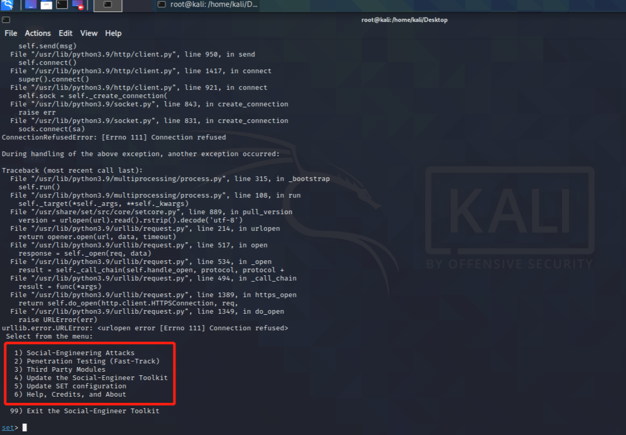Open the Actions menu
Screen dimensions: 626x435
click(x=38, y=33)
